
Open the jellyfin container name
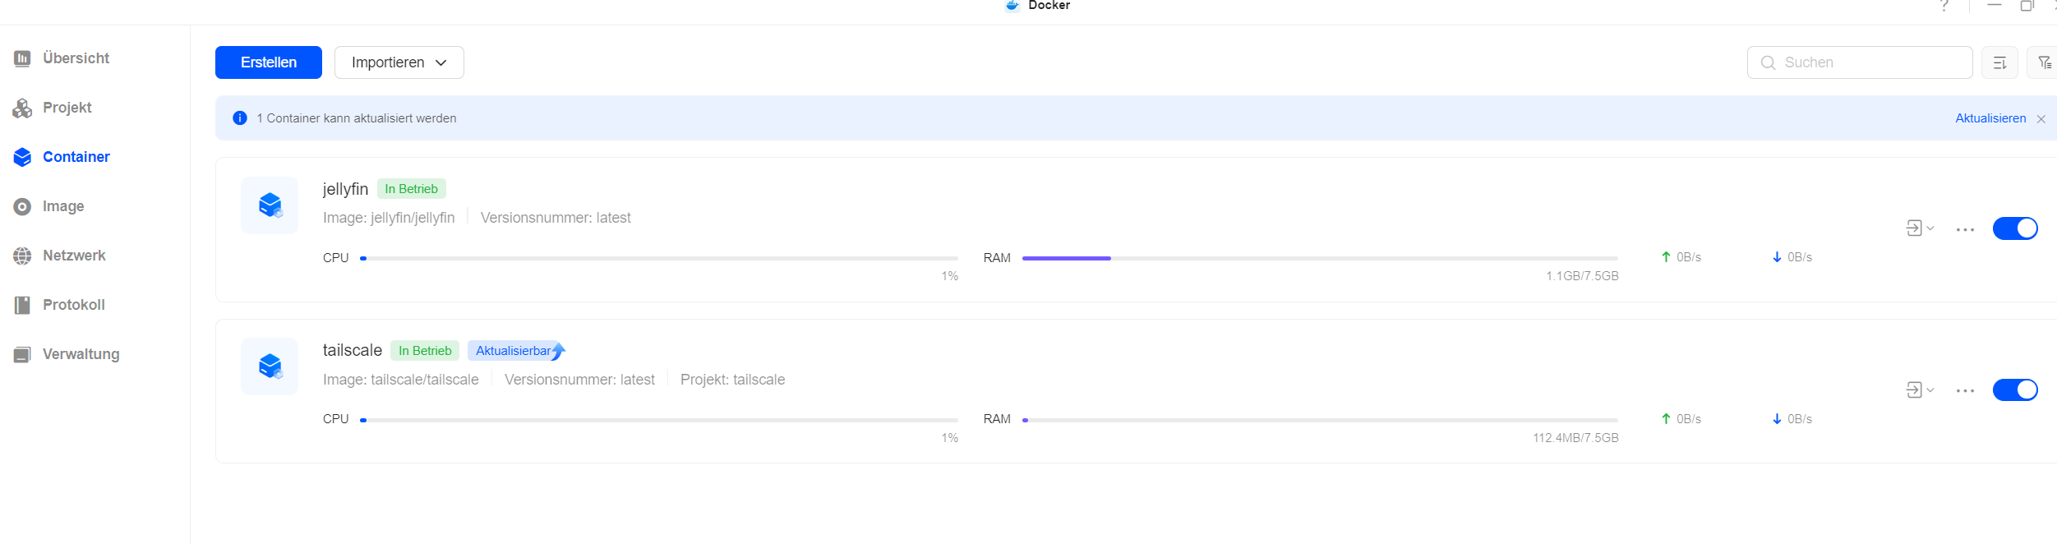[x=345, y=189]
